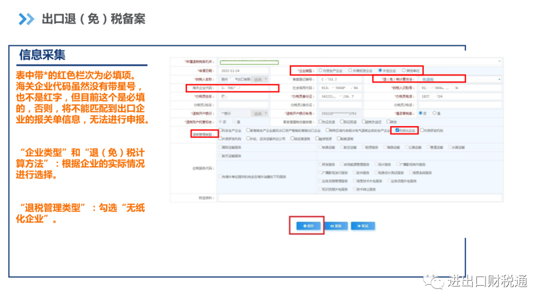The height and width of the screenshot is (305, 545).
Task: Check the 软件服务 checkbox
Action: [355, 172]
